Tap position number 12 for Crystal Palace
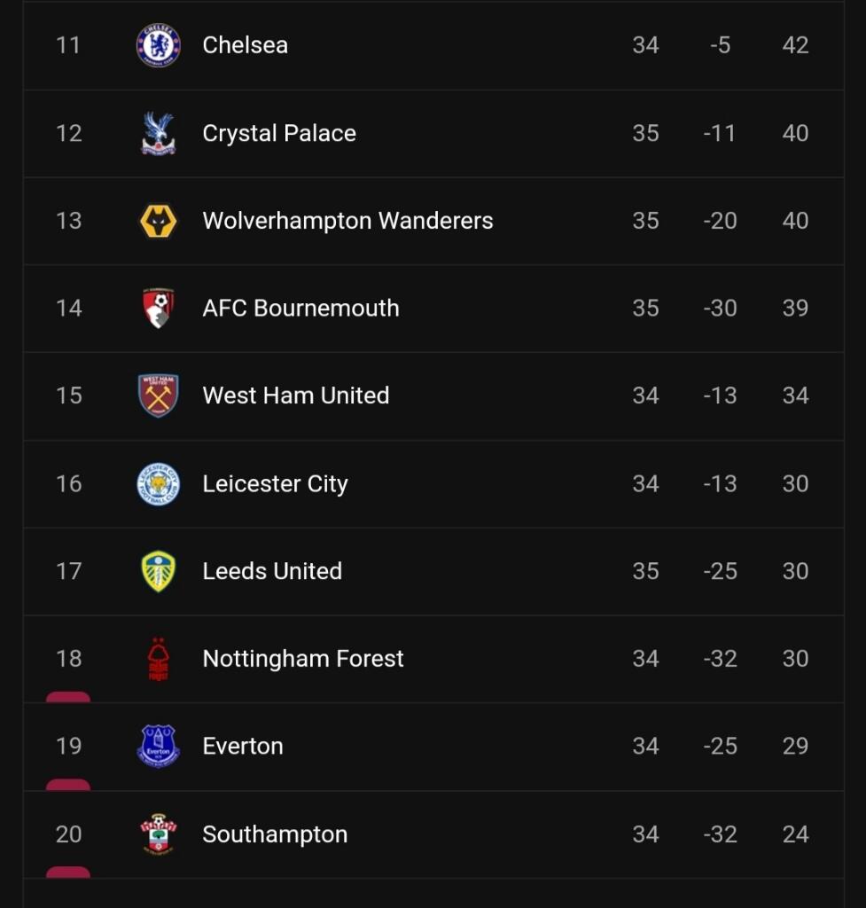Viewport: 866px width, 908px height. (x=68, y=133)
